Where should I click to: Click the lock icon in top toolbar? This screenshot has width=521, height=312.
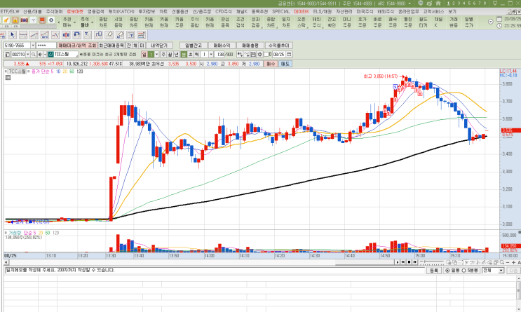[15, 20]
